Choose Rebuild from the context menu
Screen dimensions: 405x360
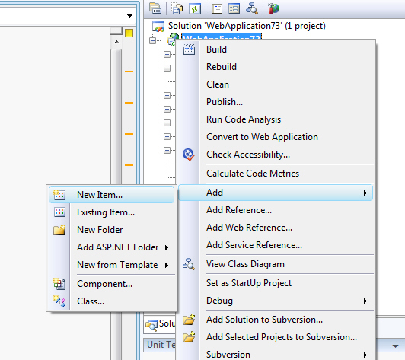221,67
